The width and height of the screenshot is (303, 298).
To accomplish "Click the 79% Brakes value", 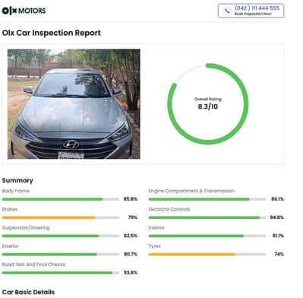I will click(133, 217).
